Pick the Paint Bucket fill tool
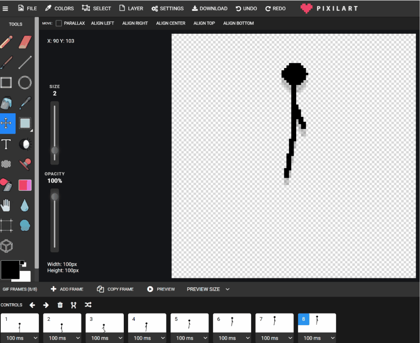 tap(6, 103)
